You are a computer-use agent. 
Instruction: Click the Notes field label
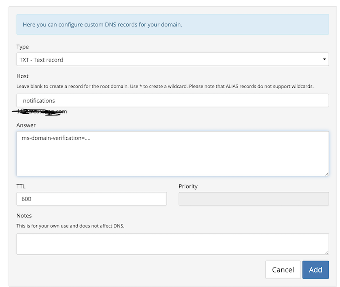pyautogui.click(x=24, y=216)
